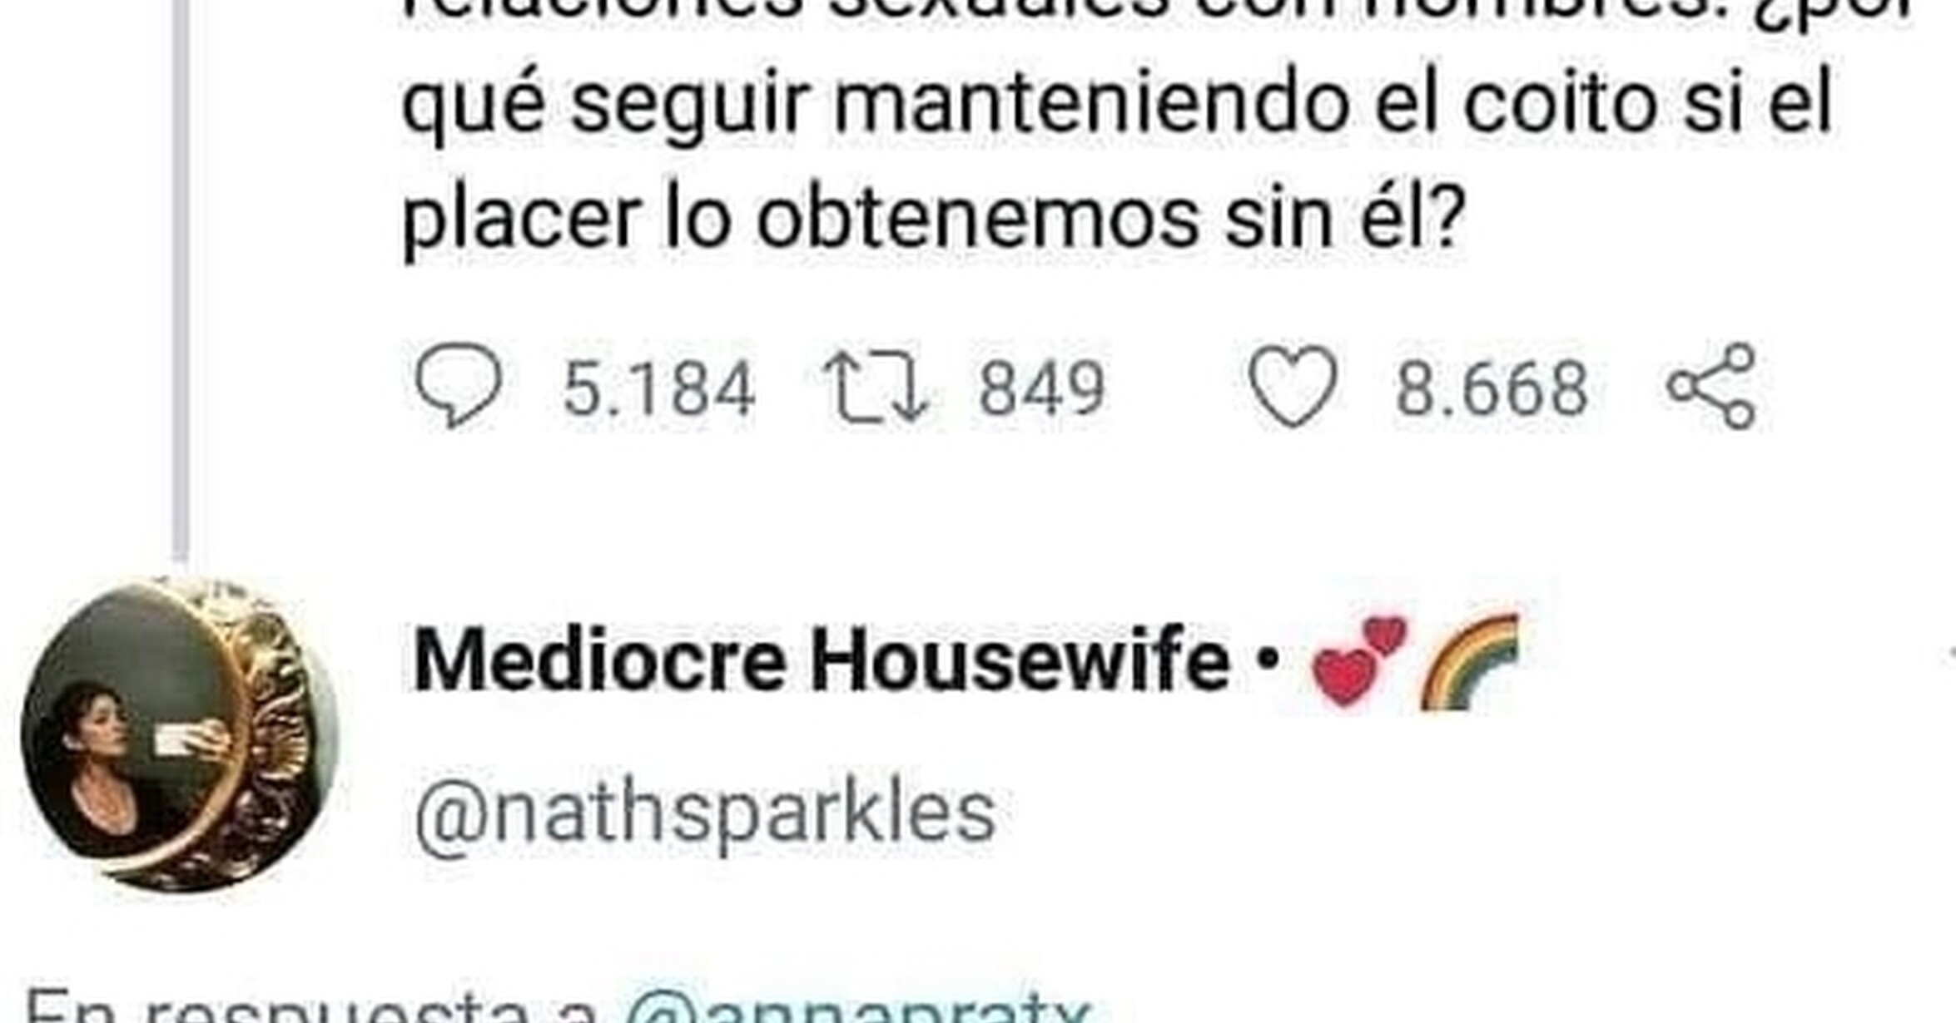The width and height of the screenshot is (1956, 1023).
Task: Click the two red hearts emoji
Action: click(x=1358, y=660)
